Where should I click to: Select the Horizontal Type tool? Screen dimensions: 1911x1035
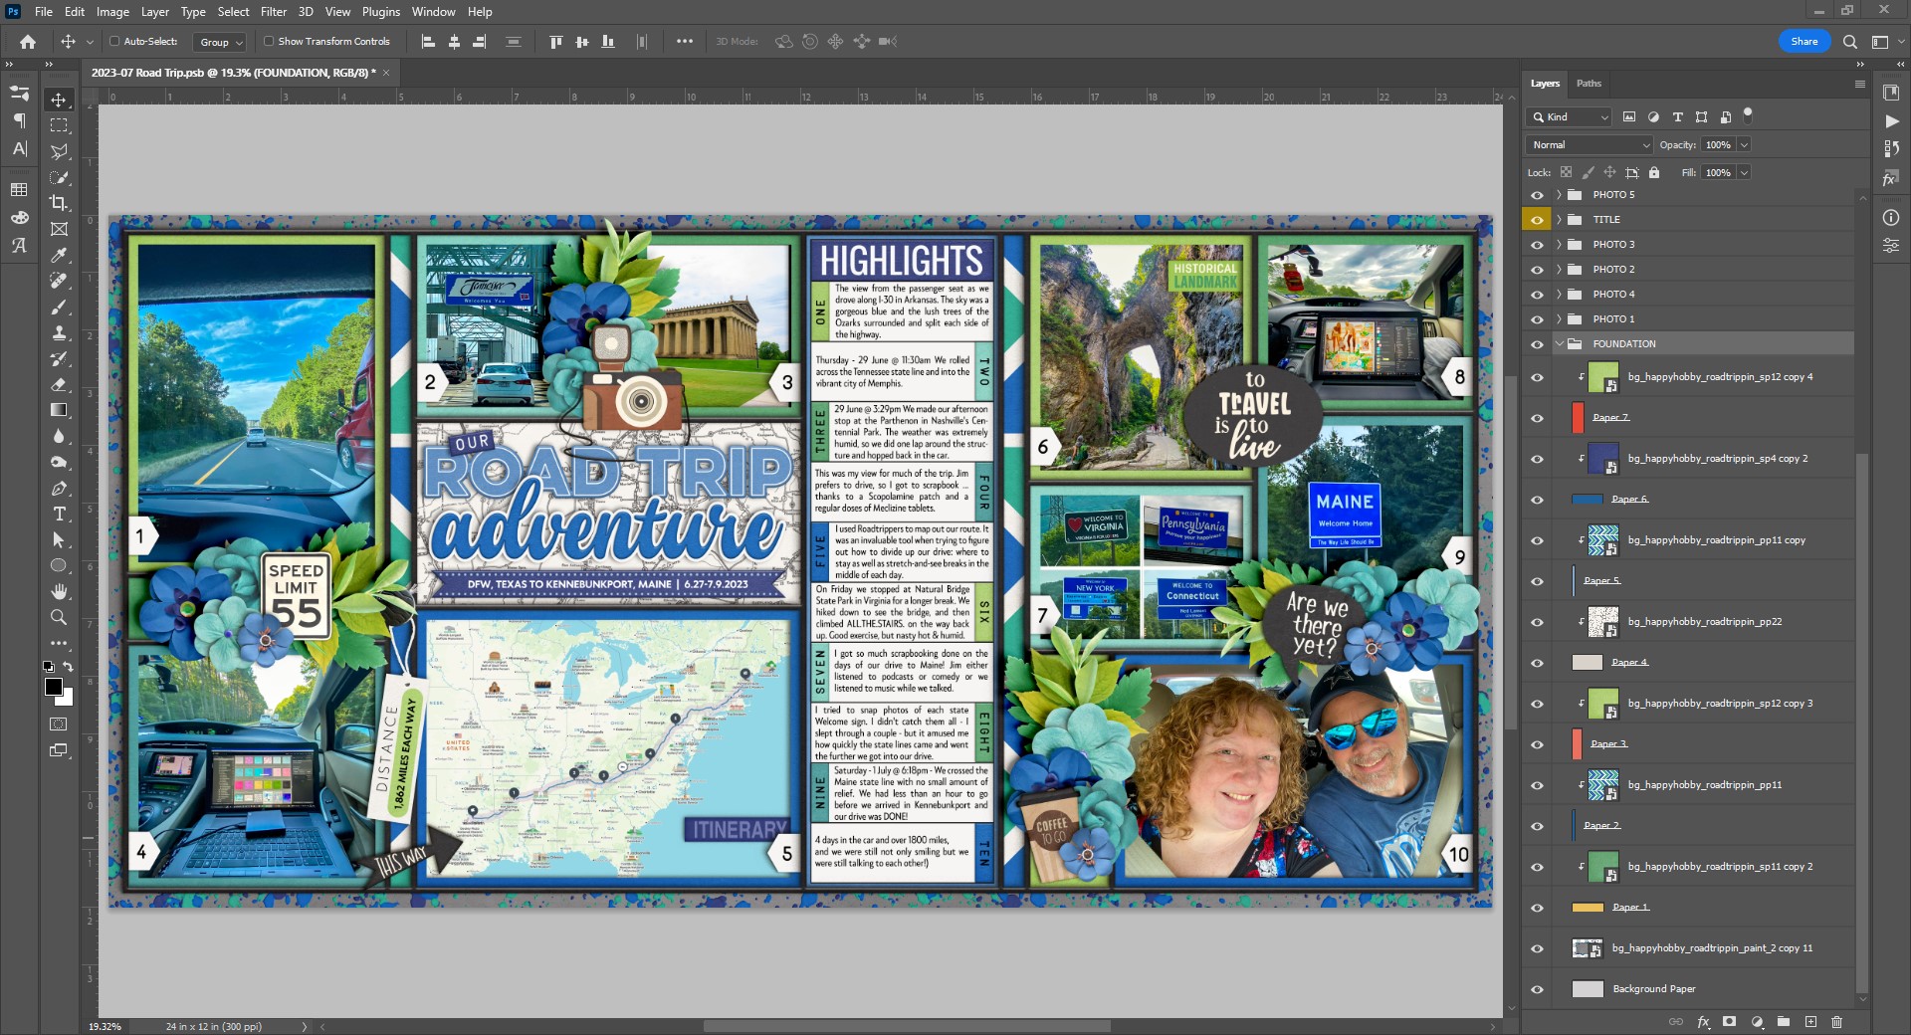point(60,516)
